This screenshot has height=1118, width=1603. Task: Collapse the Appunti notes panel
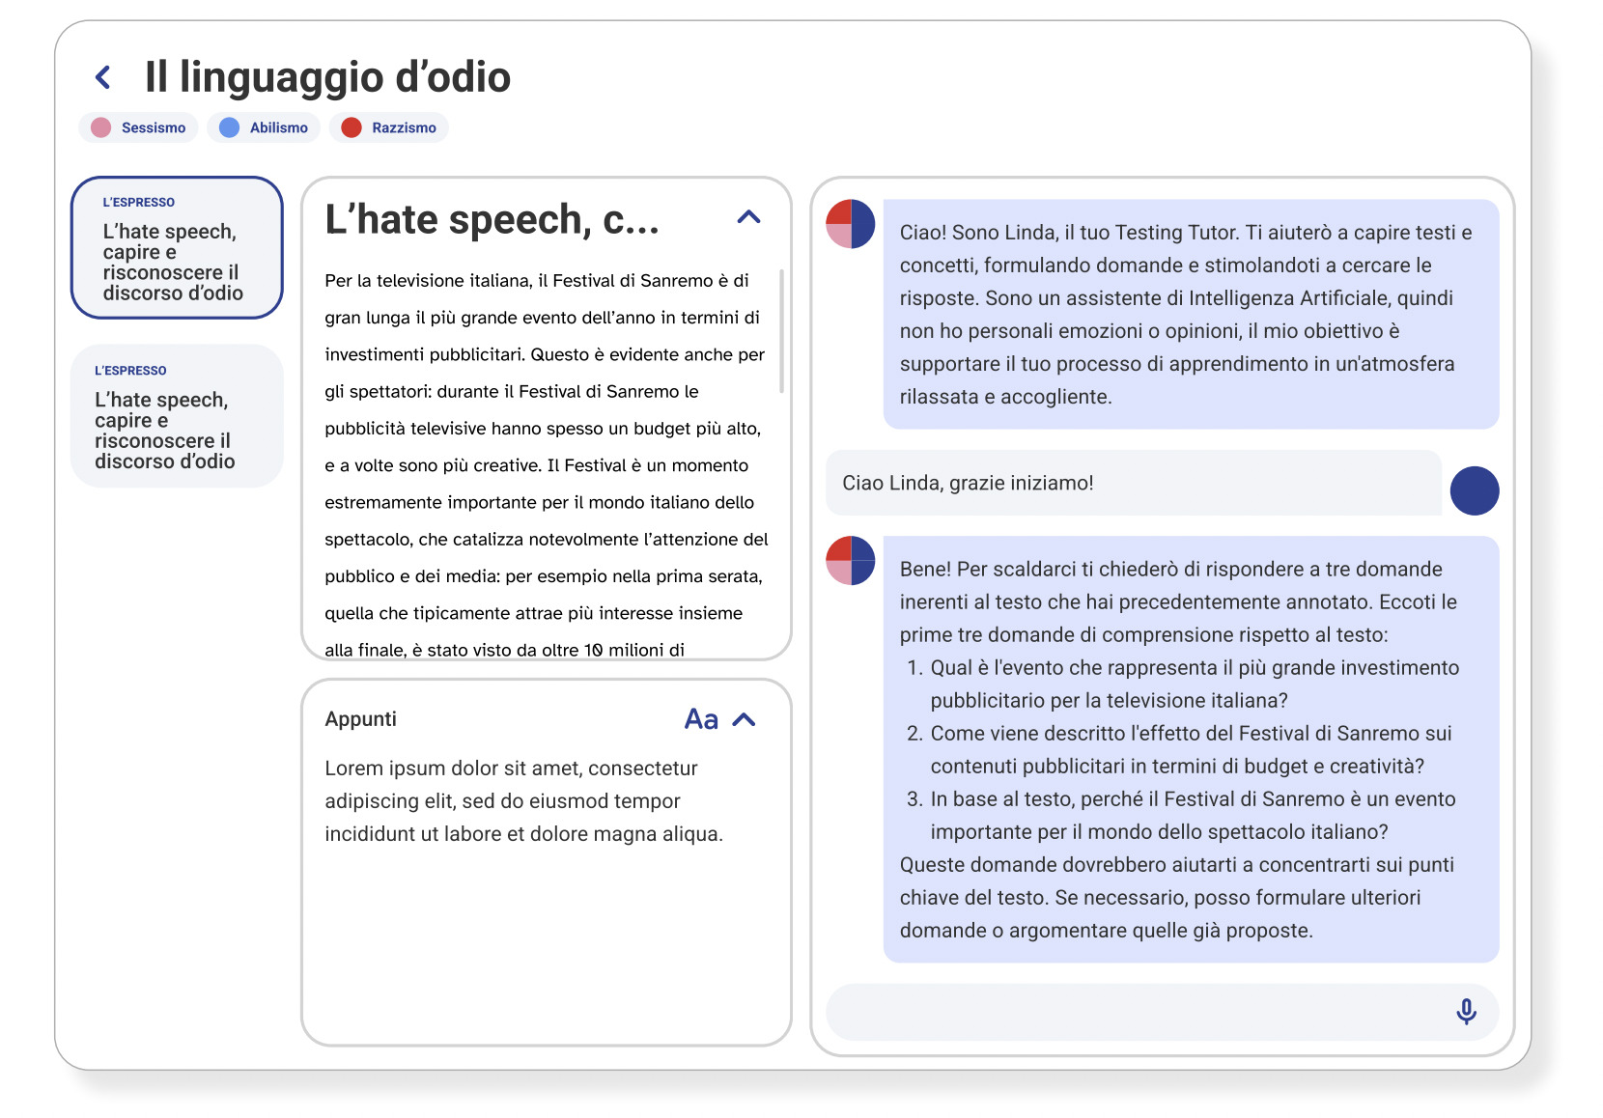coord(744,719)
